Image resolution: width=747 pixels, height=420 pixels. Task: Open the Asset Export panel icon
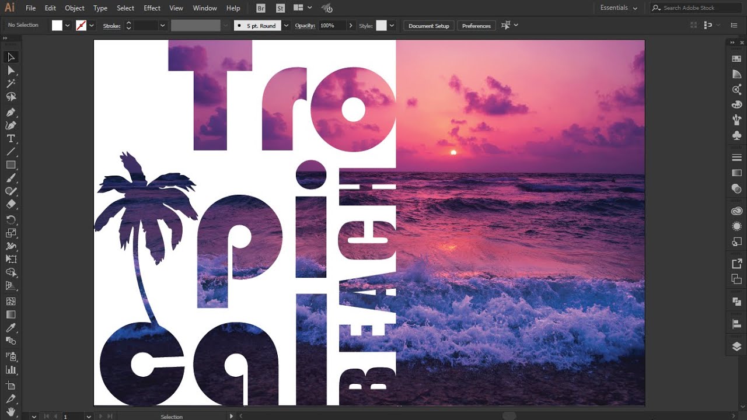pos(736,242)
